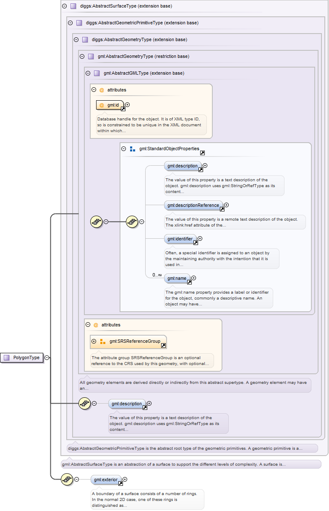Collapse the diggs:AbstractGeometricPrimitiveType section
The image size is (329, 511).
click(x=70, y=23)
